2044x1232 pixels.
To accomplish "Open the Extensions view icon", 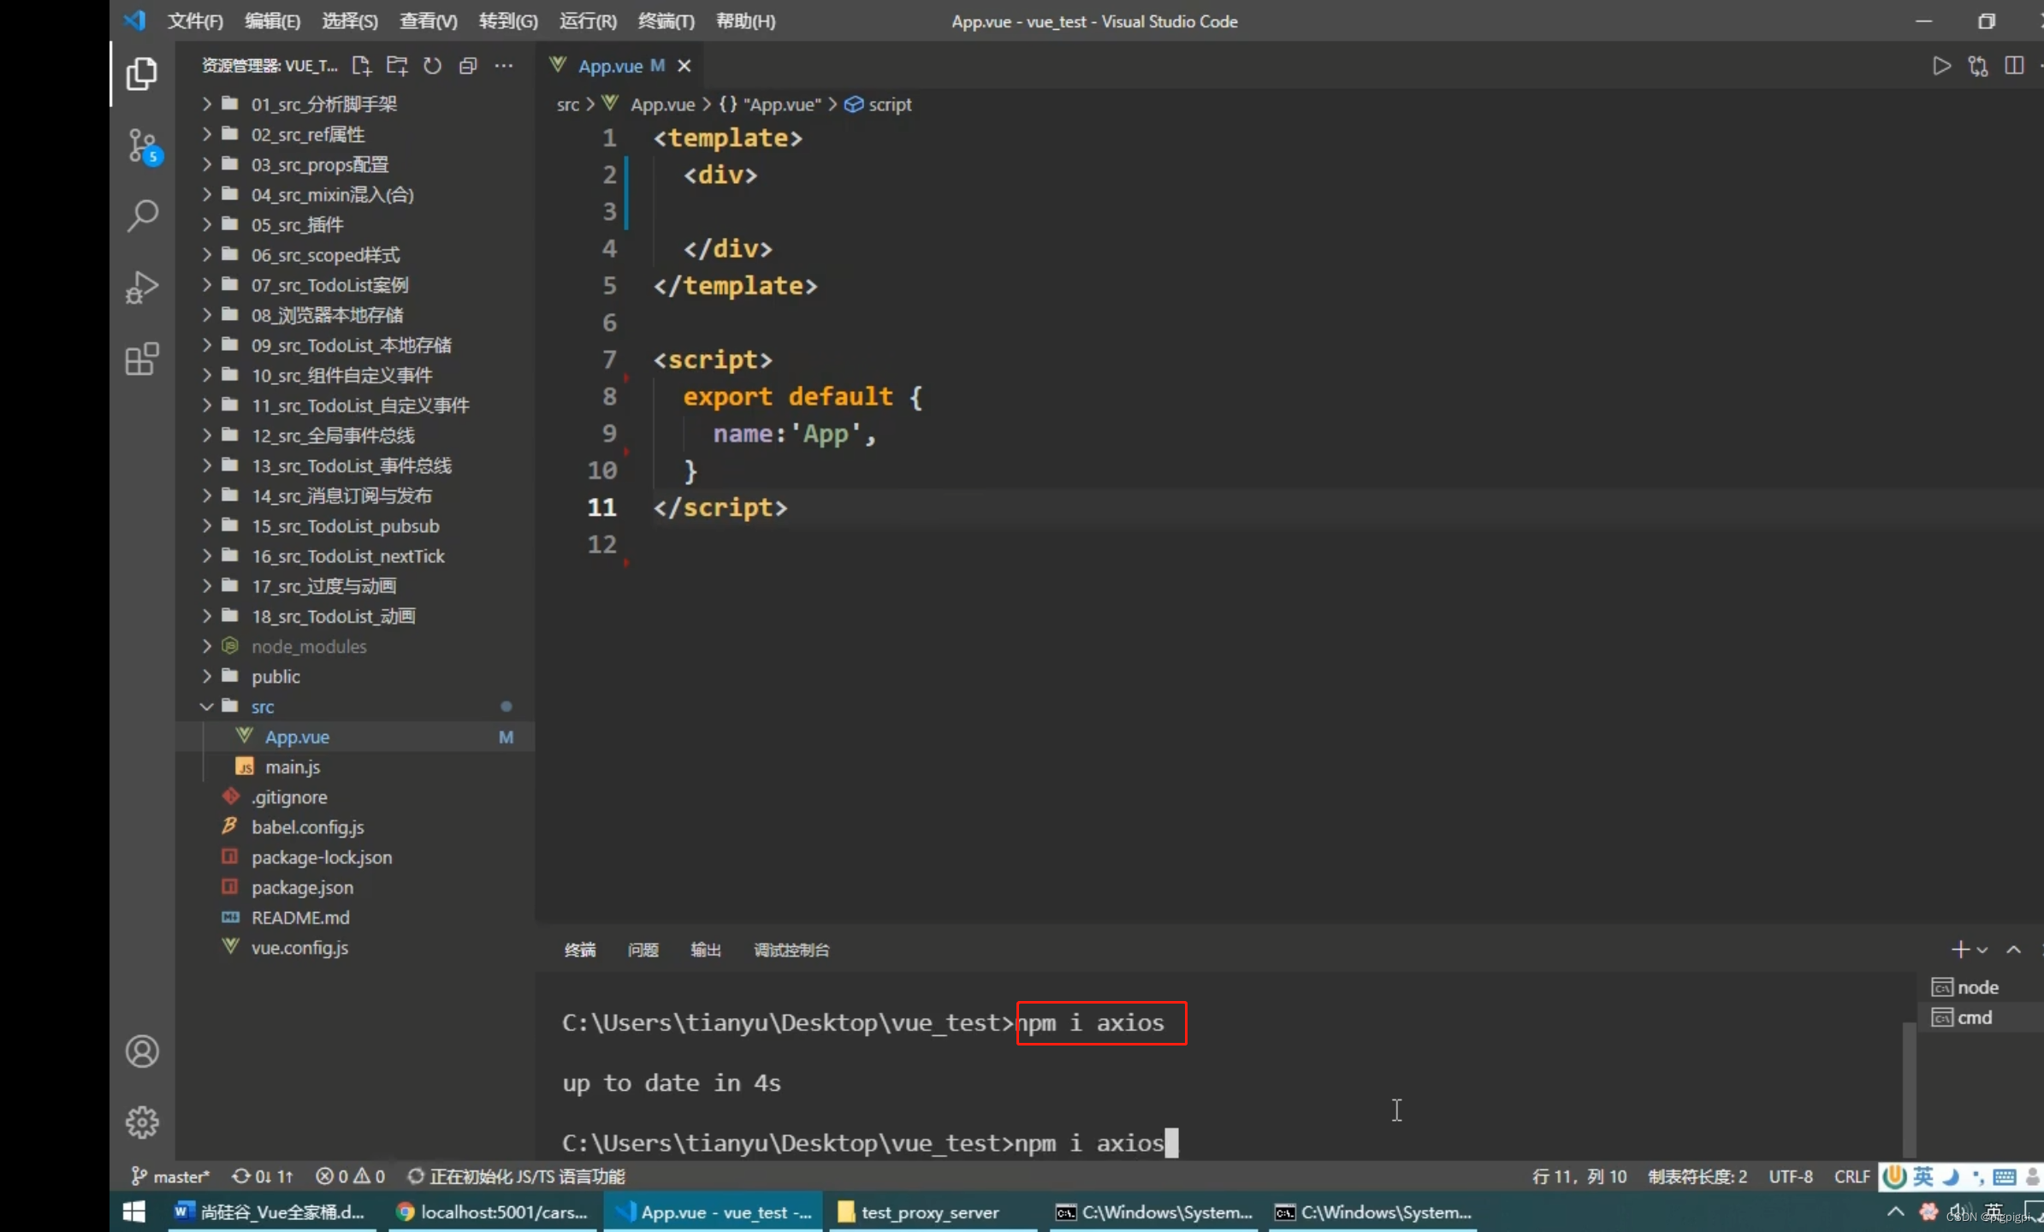I will (x=142, y=359).
